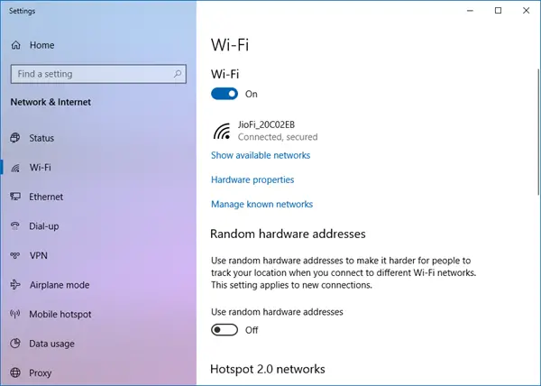Click the vertical scrollbar on the right
The image size is (541, 386).
(x=538, y=132)
